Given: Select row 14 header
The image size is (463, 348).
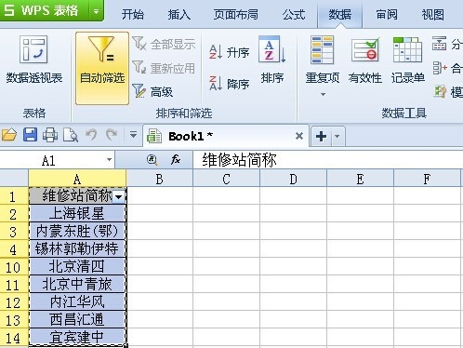Looking at the screenshot, I should point(14,337).
